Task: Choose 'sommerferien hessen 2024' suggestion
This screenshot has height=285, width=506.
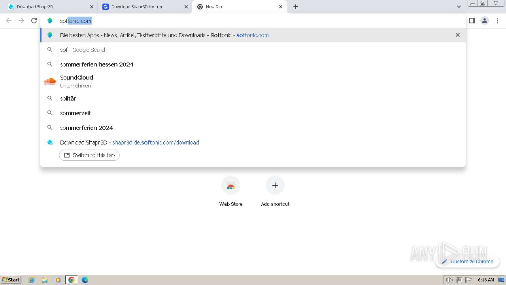Action: [x=253, y=65]
